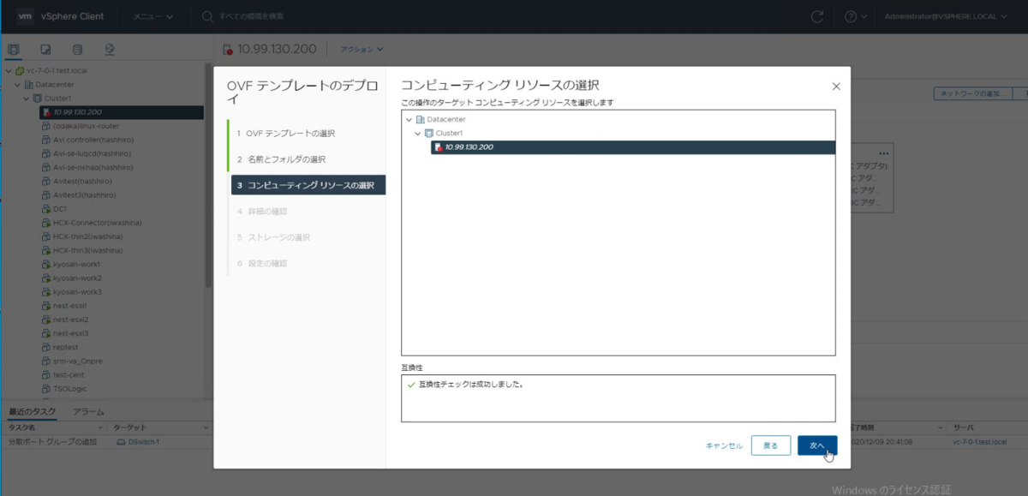This screenshot has height=496, width=1028.
Task: Go to step 2 名前とフォルダの選択
Action: click(x=281, y=159)
